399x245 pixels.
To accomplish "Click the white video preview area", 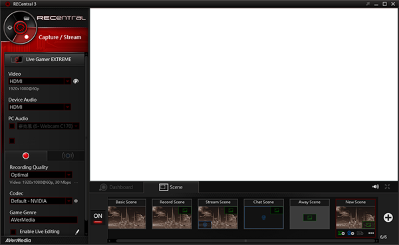I will pos(244,94).
